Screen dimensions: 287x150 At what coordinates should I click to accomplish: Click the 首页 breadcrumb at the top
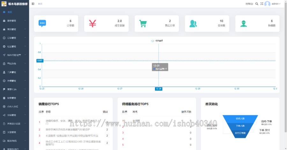pyautogui.click(x=40, y=4)
